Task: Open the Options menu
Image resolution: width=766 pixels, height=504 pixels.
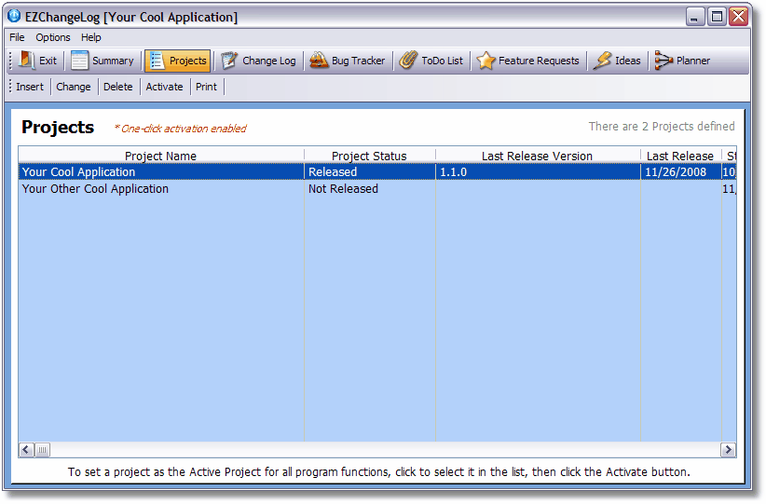Action: click(53, 37)
